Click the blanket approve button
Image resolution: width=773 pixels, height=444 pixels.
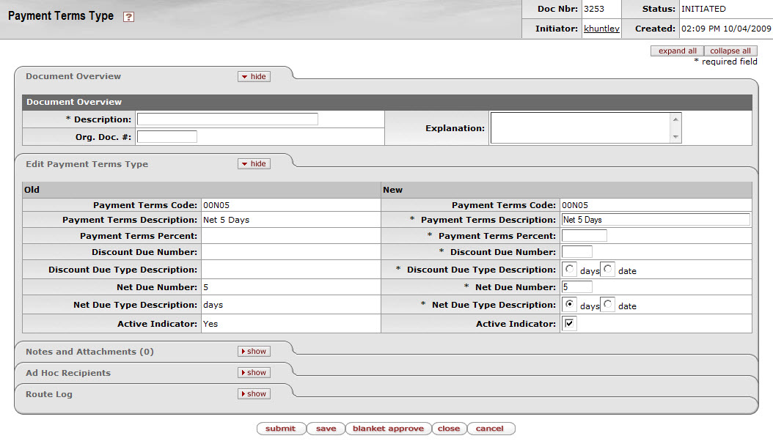coord(388,429)
